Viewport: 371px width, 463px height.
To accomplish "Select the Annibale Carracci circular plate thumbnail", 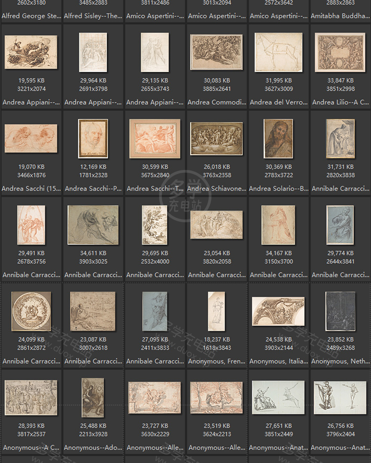I will [31, 311].
